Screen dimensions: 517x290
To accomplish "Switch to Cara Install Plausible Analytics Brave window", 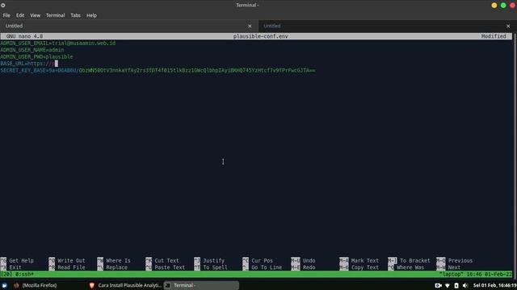I will [x=125, y=285].
